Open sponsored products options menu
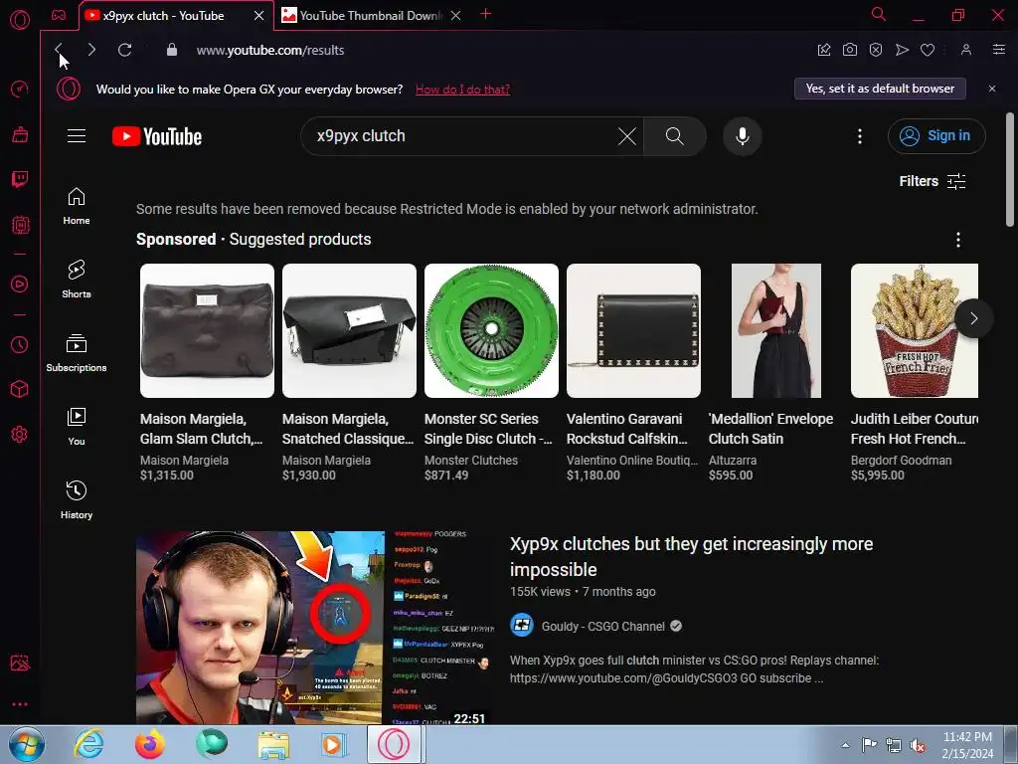1018x764 pixels. (958, 240)
